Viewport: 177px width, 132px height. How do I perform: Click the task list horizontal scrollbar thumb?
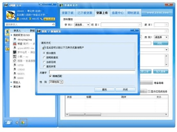click(x=85, y=115)
